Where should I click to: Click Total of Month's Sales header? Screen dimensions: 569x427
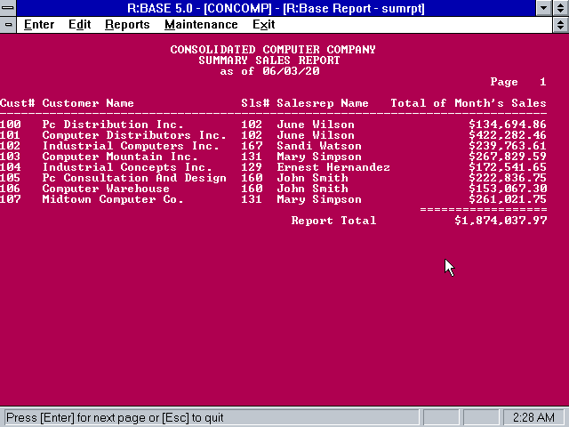coord(469,103)
